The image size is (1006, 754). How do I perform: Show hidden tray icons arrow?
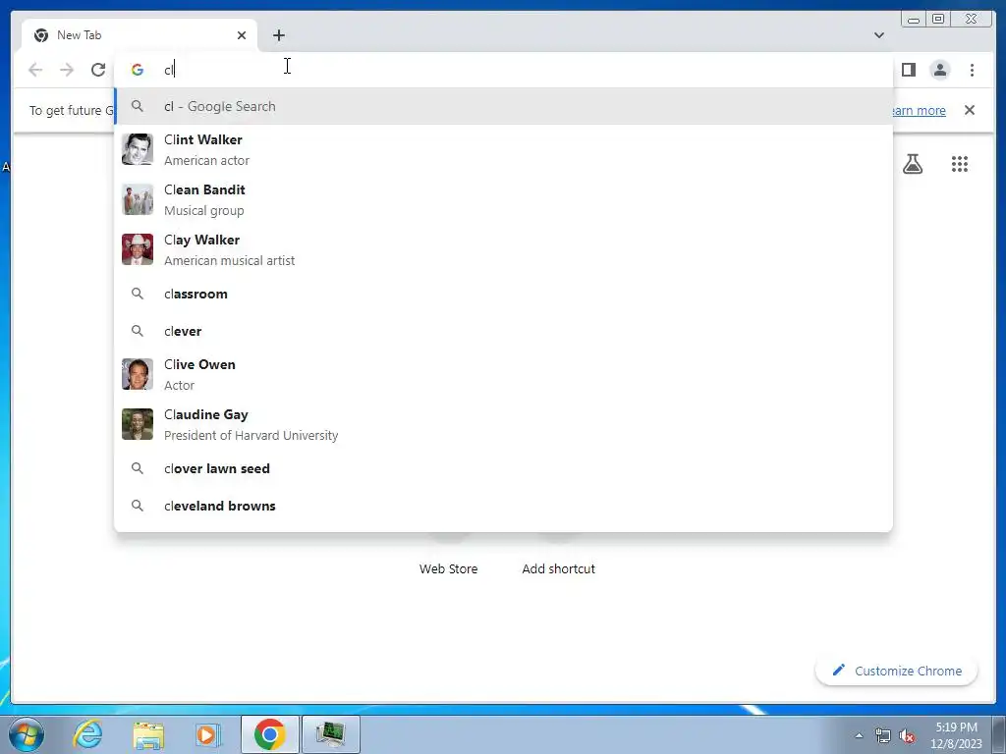coord(859,735)
